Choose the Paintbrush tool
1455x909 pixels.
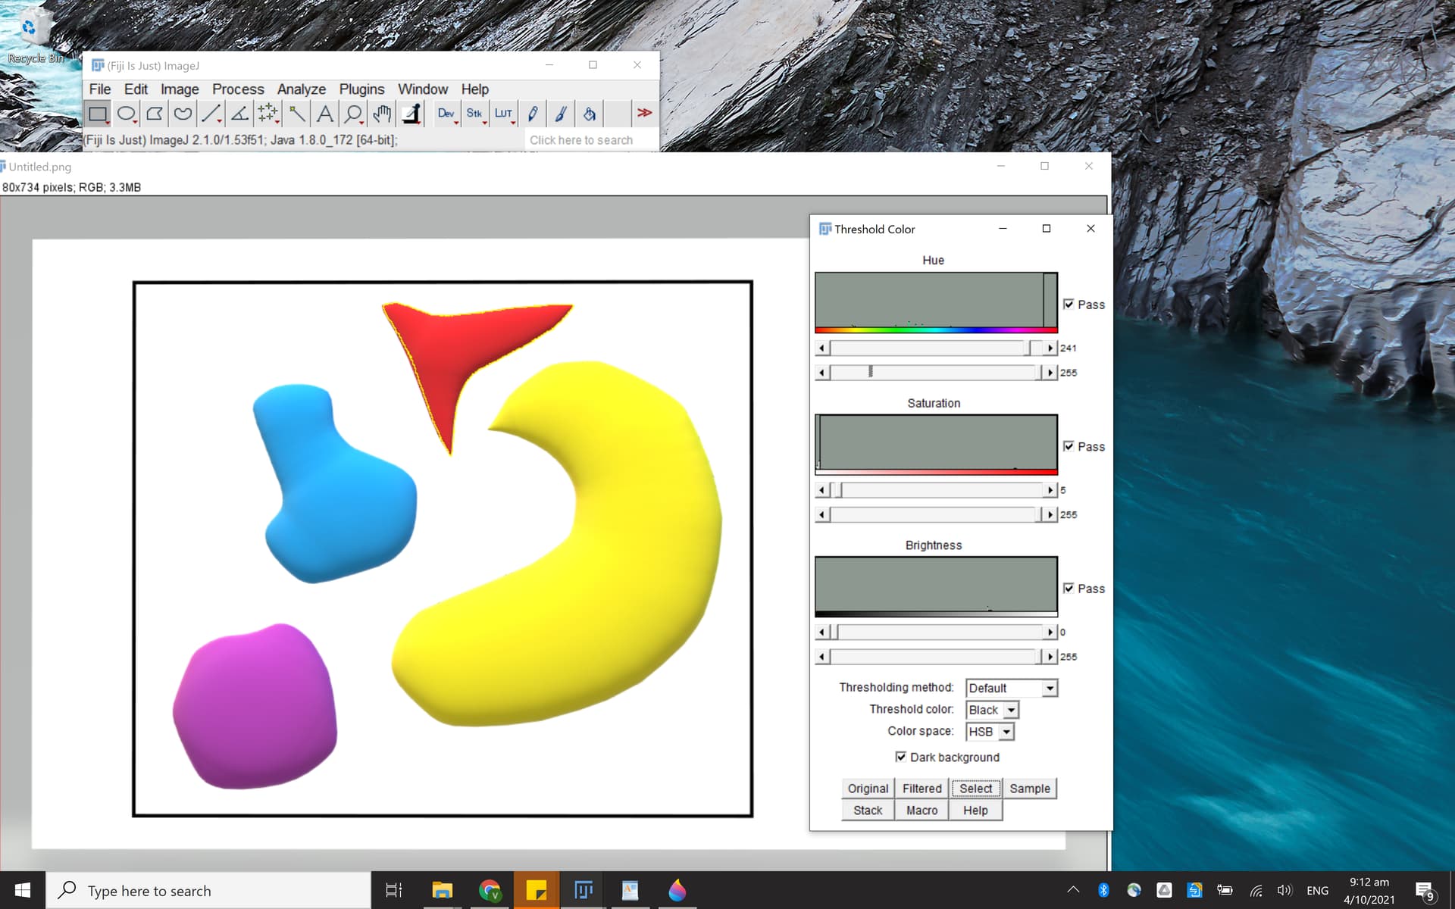point(560,114)
